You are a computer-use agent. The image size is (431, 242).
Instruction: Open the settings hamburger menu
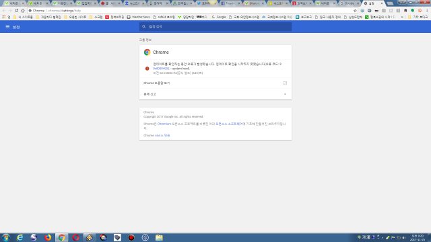(x=7, y=27)
